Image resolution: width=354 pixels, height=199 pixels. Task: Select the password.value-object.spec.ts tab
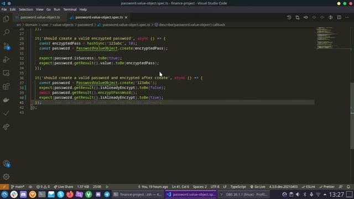point(99,17)
